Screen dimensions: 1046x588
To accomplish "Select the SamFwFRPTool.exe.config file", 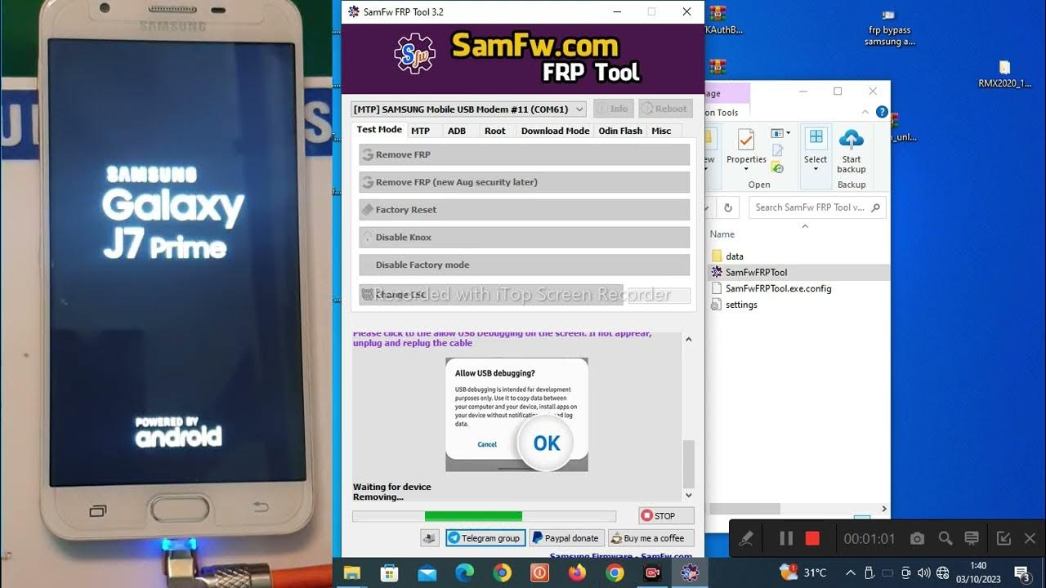I will click(778, 288).
